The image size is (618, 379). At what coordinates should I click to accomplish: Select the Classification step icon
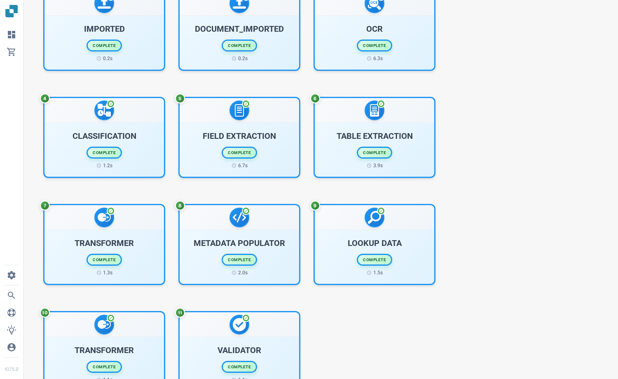click(x=104, y=110)
